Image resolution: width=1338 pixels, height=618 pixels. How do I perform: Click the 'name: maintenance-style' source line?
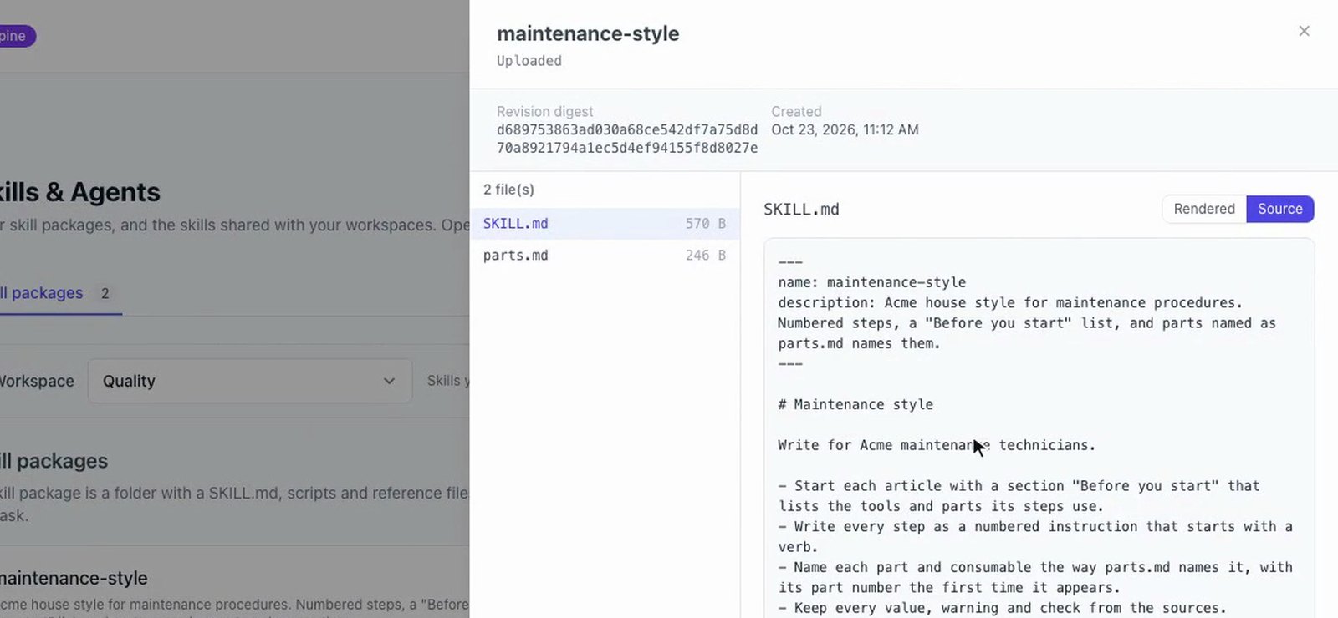pyautogui.click(x=872, y=282)
